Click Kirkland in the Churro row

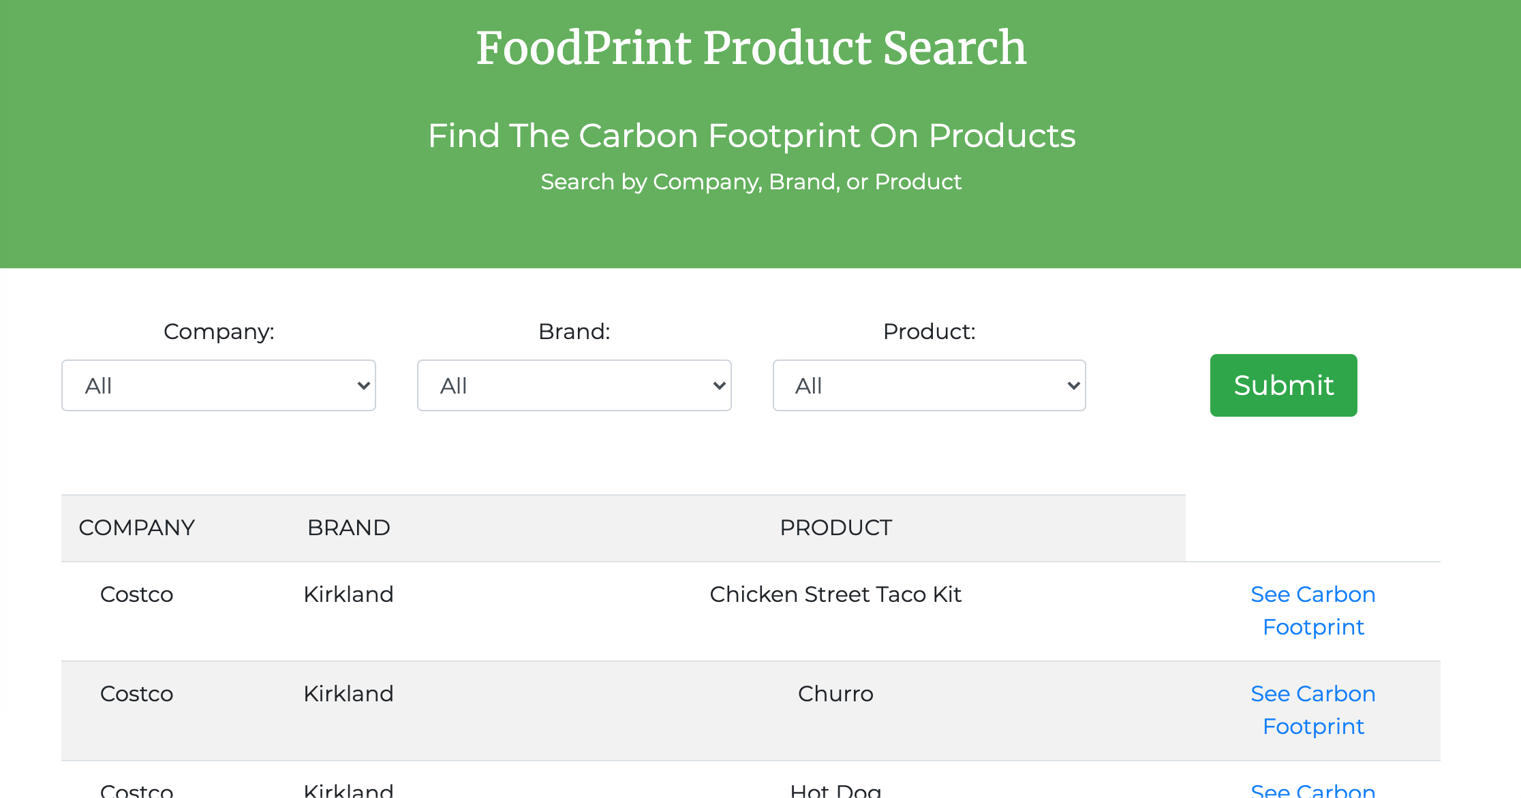(348, 694)
